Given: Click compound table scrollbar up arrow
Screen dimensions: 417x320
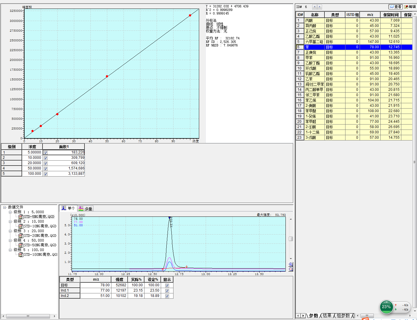Looking at the screenshot, I should click(415, 14).
